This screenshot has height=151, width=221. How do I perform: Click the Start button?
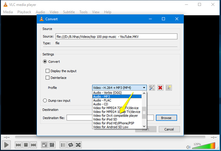pos(146,129)
